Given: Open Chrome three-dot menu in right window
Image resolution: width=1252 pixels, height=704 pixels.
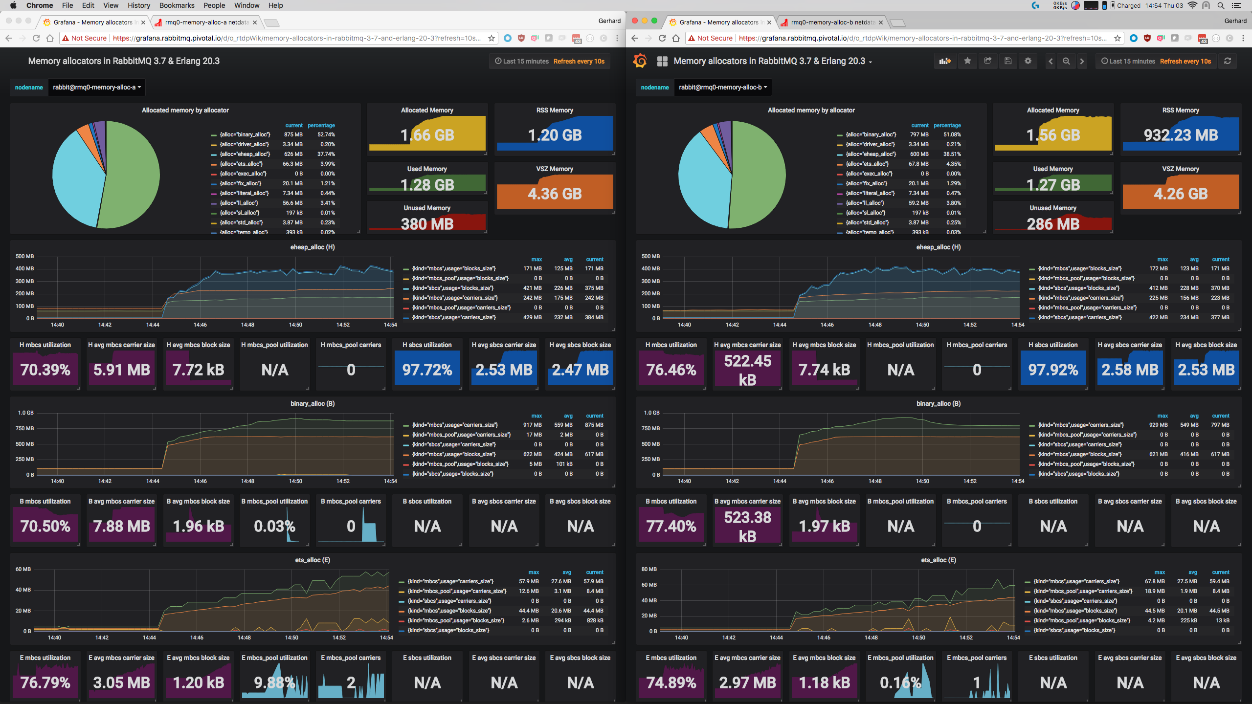Looking at the screenshot, I should 1243,38.
